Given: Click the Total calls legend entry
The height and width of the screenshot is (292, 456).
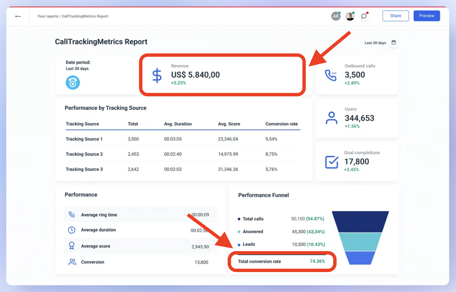Looking at the screenshot, I should (x=251, y=219).
